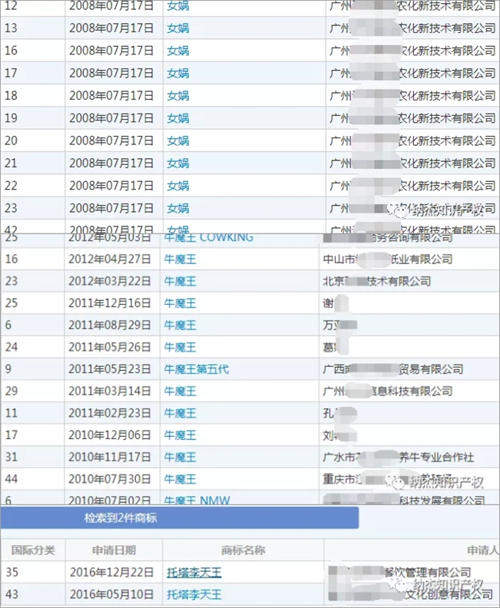Open the 女娲 link in class 18 row
Screen dimensions: 500x608
[x=178, y=96]
